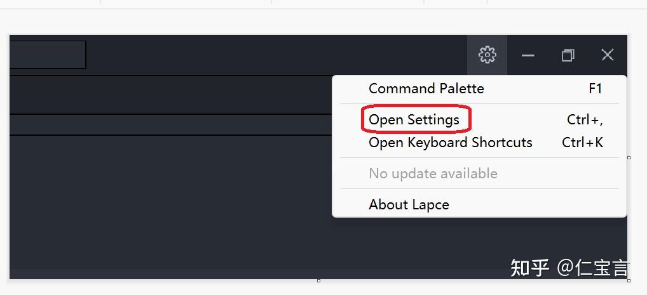Close the Lapce window
Viewport: 647px width, 295px height.
[608, 55]
